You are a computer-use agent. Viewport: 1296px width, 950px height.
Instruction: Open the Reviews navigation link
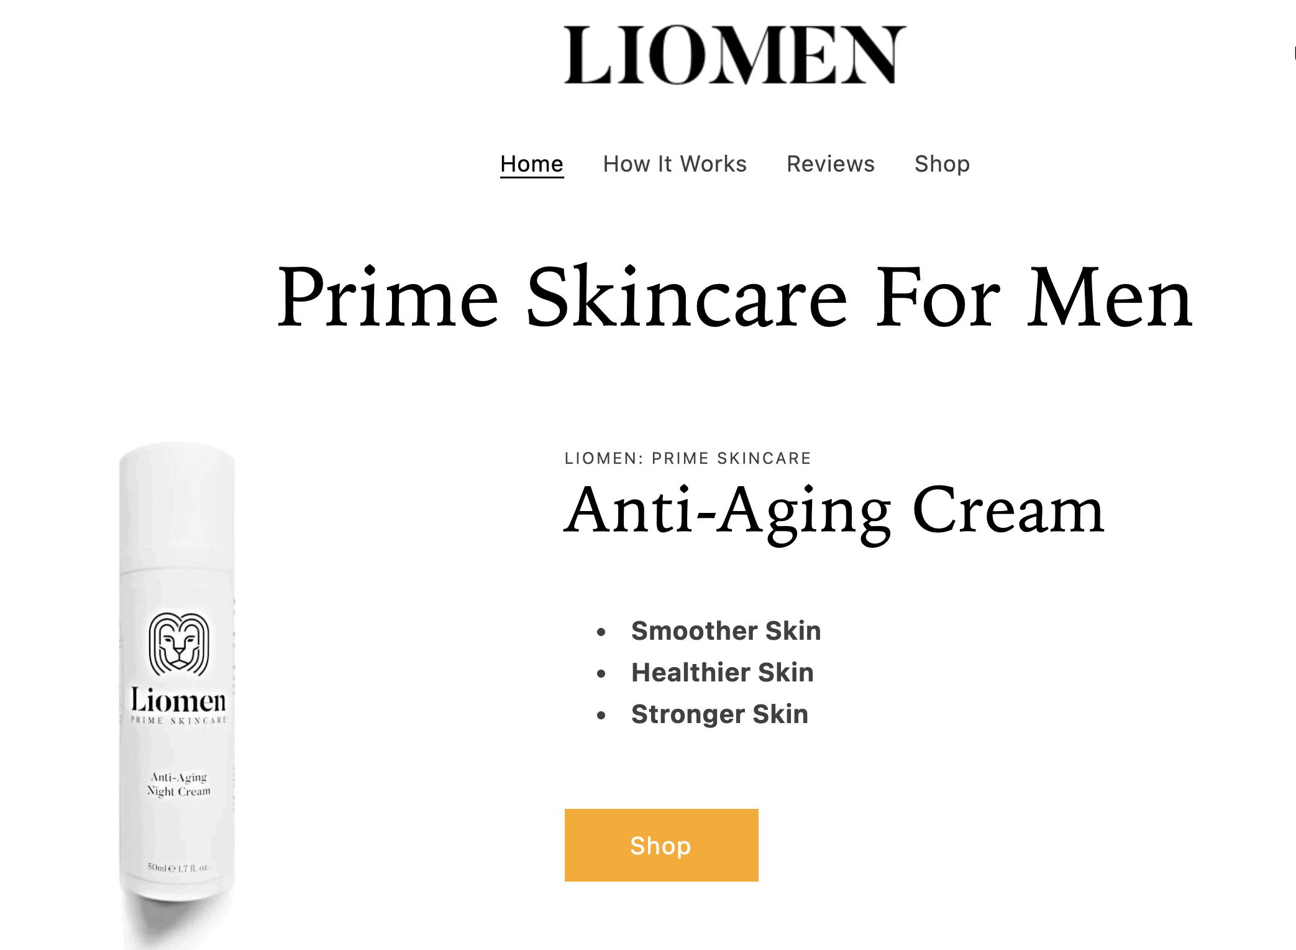click(x=831, y=164)
